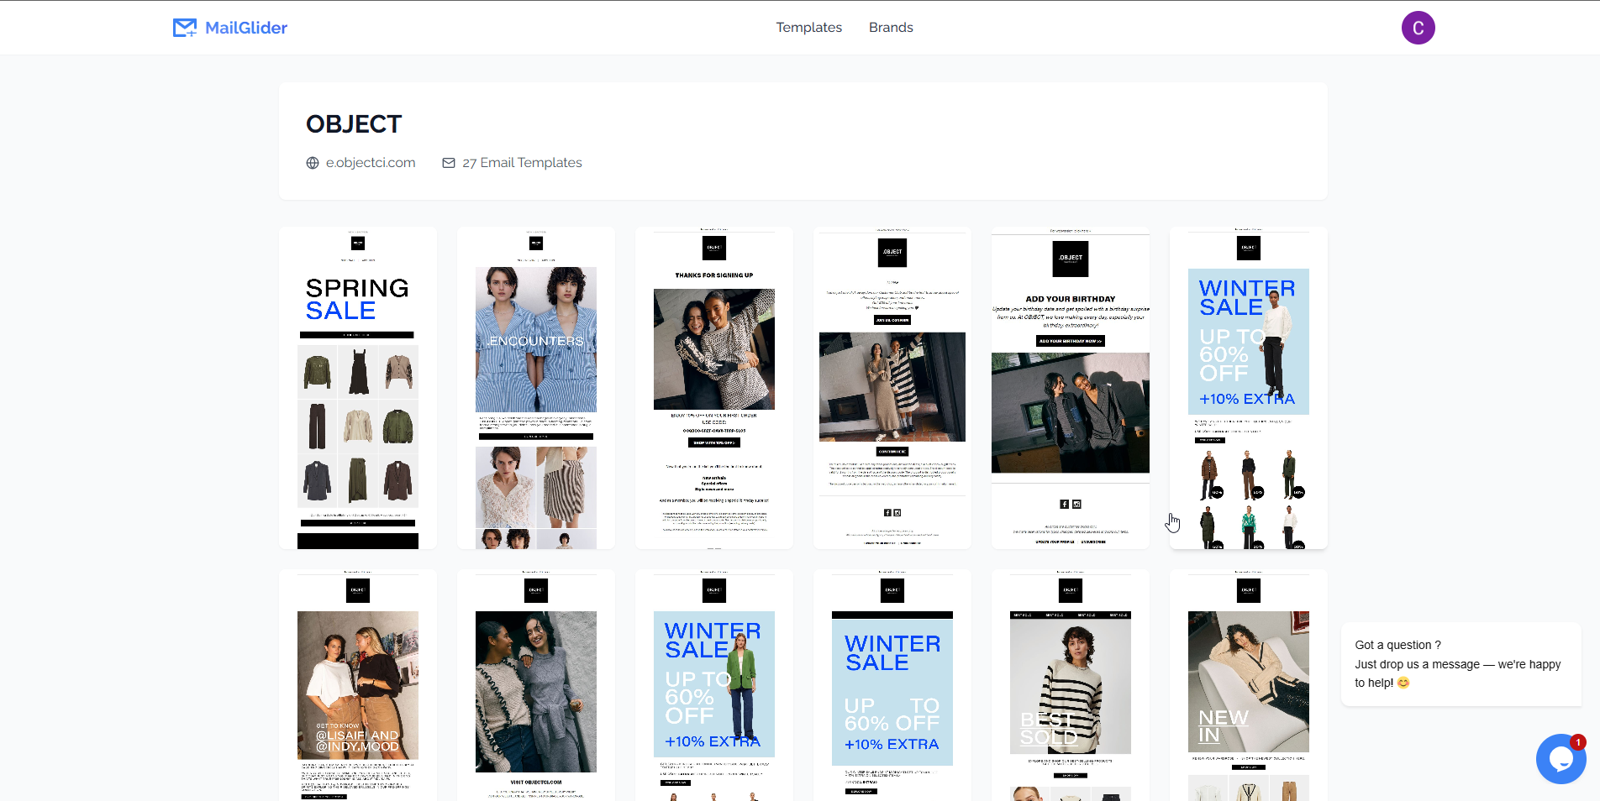
Task: Click the MailGlider envelope logo icon
Action: point(184,28)
